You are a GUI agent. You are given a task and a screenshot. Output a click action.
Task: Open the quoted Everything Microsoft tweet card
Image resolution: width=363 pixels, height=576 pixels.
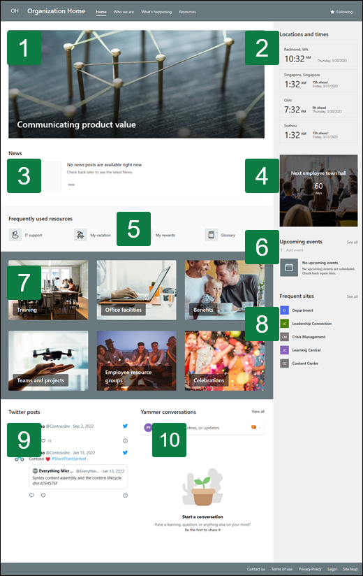(78, 477)
